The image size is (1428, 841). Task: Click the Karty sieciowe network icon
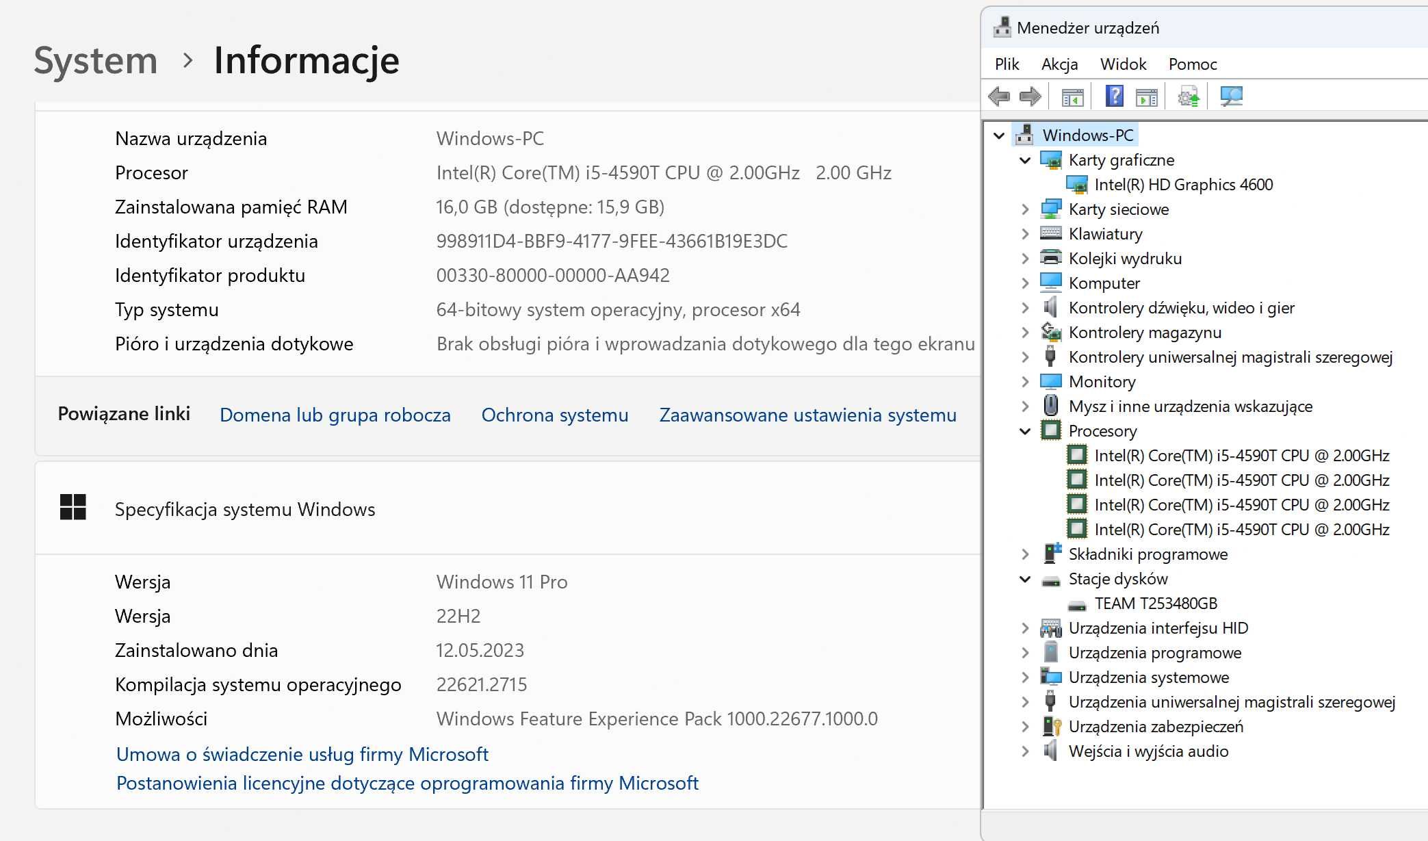1051,209
